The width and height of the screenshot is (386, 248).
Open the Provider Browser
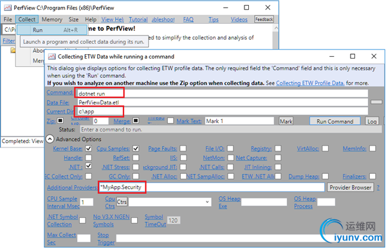pyautogui.click(x=351, y=187)
